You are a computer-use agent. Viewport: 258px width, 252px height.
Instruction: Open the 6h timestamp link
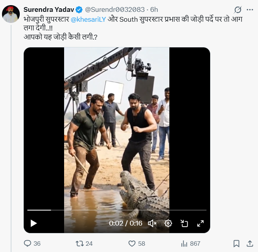click(154, 9)
